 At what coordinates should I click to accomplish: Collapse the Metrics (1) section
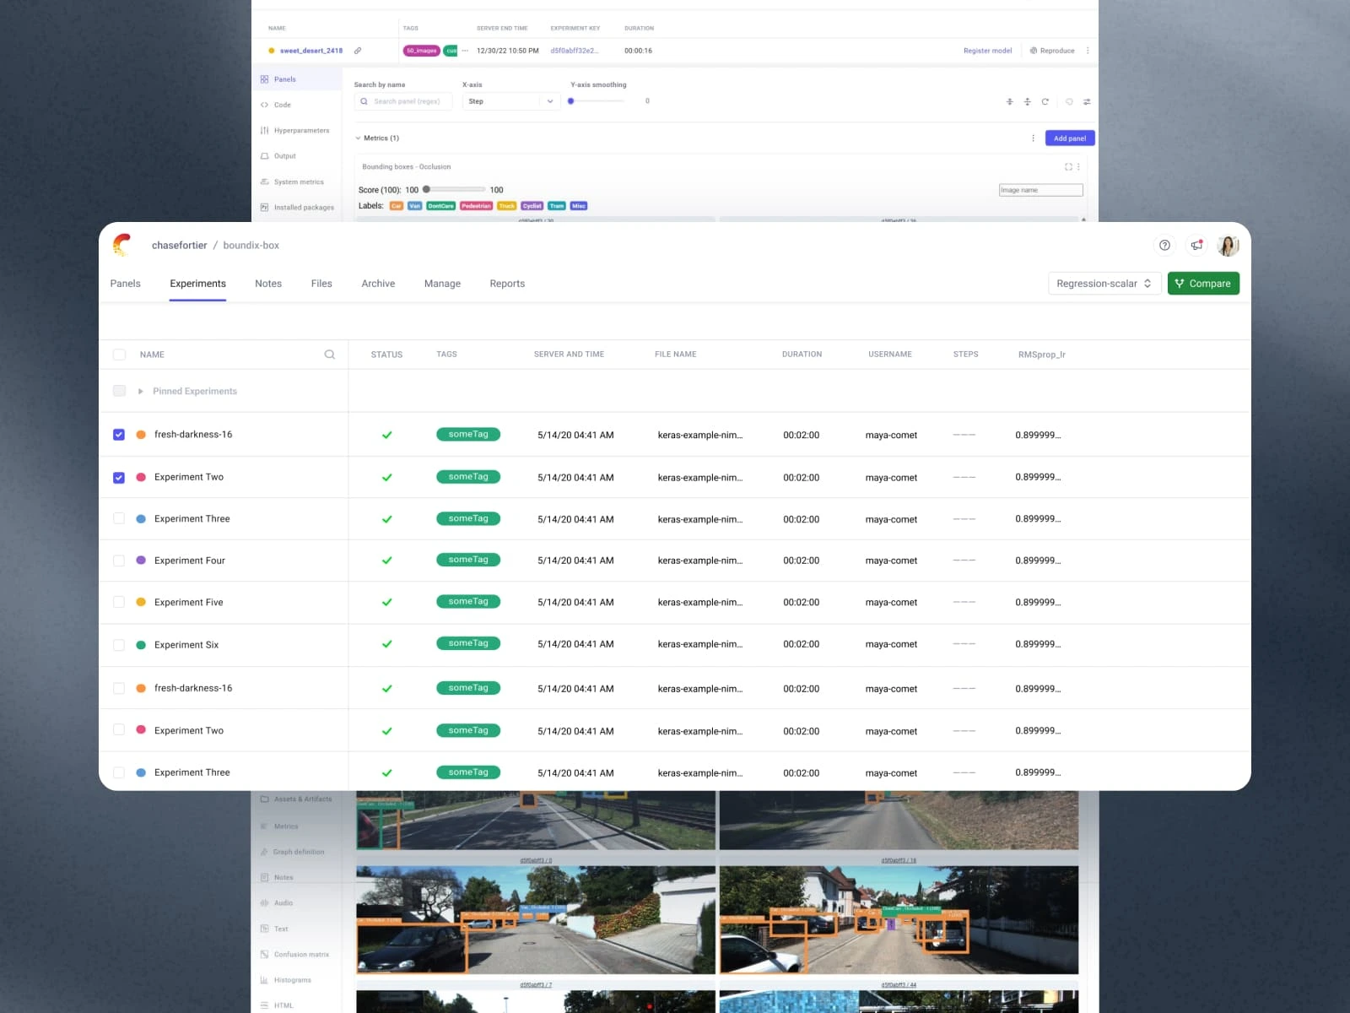click(x=359, y=138)
